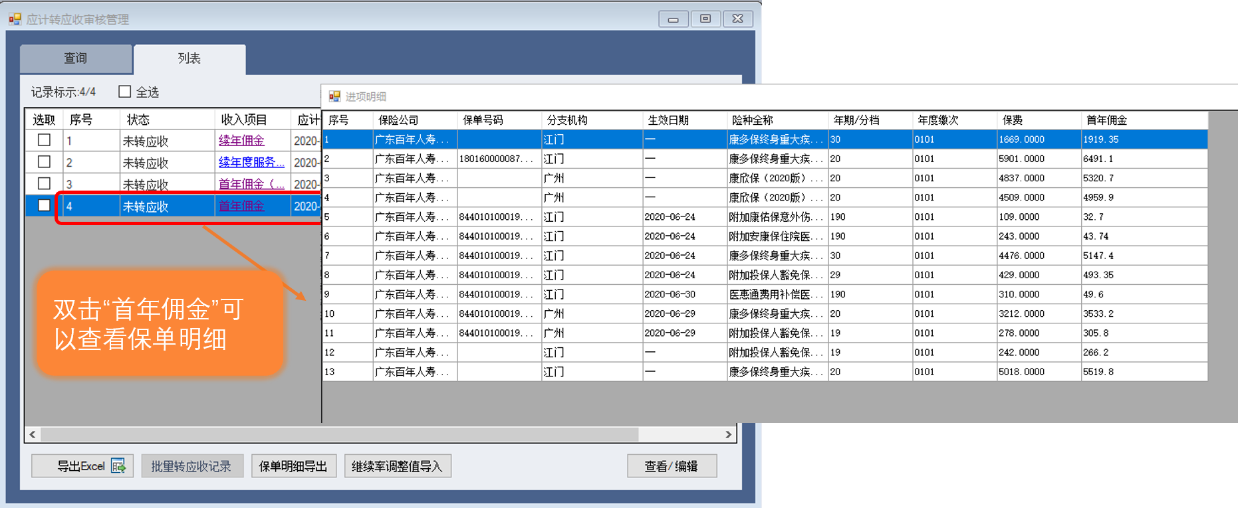The width and height of the screenshot is (1238, 508).
Task: Tick the checkbox for row 1
Action: [45, 140]
